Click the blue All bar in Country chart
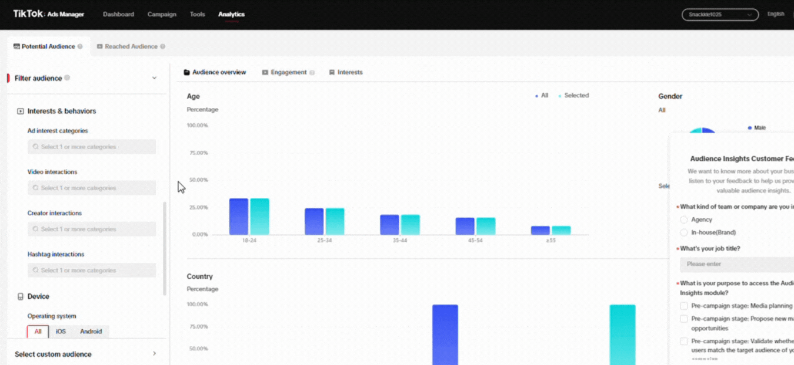 tap(445, 334)
